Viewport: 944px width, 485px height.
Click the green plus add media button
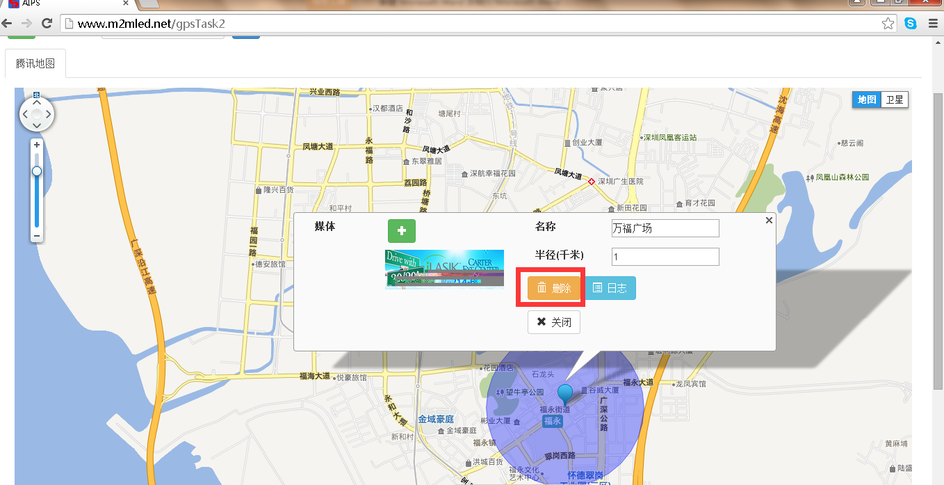click(x=401, y=230)
